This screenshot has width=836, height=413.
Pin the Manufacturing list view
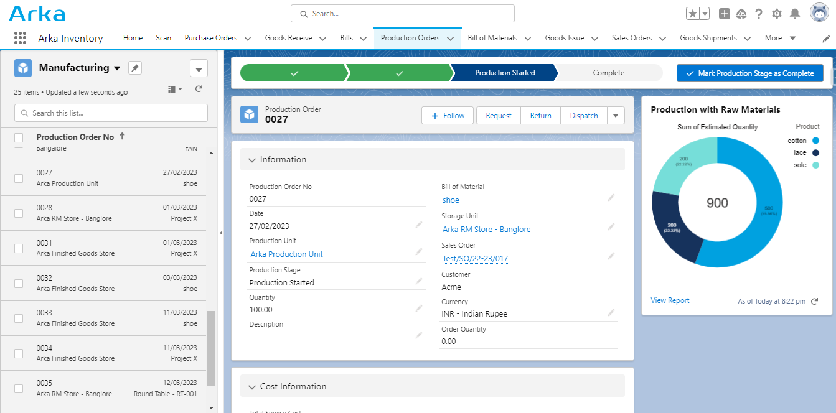(x=134, y=67)
